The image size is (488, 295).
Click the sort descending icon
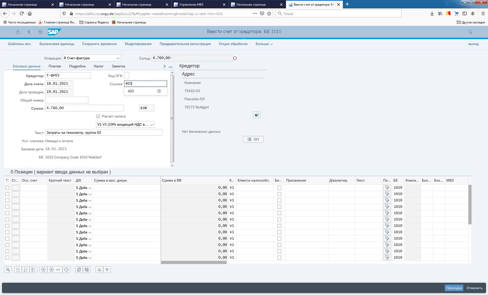(x=107, y=270)
